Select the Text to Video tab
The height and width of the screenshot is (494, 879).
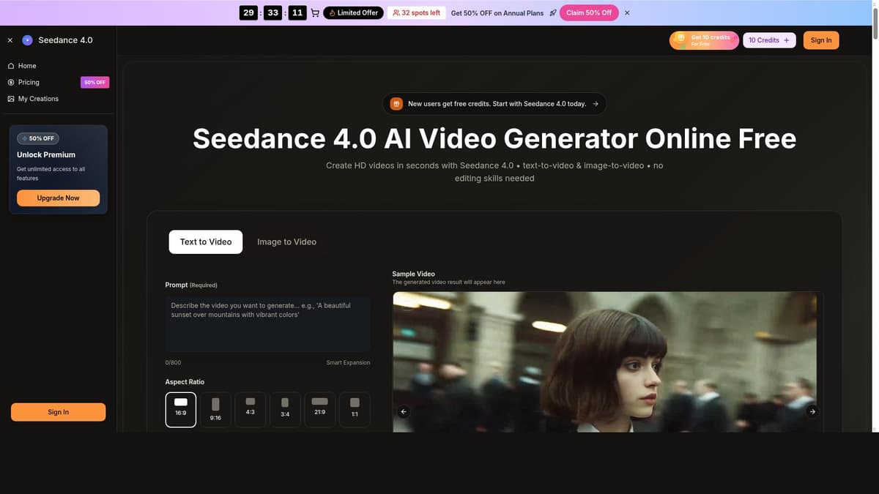[206, 242]
